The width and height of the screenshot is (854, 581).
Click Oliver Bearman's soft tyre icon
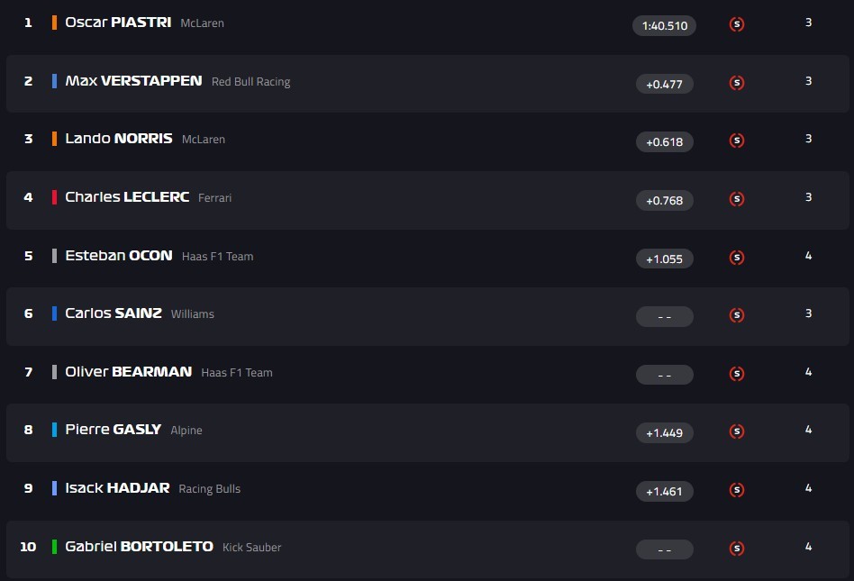(737, 374)
